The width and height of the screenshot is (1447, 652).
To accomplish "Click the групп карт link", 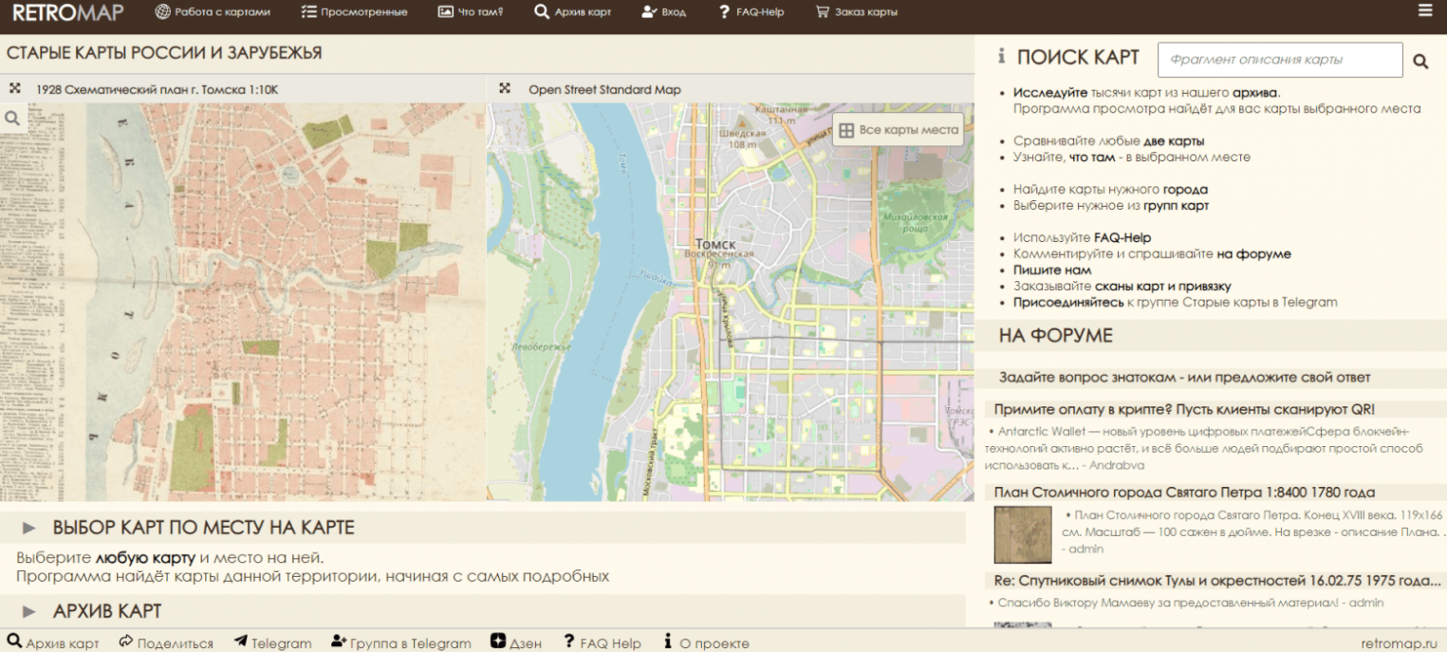I will coord(1176,206).
